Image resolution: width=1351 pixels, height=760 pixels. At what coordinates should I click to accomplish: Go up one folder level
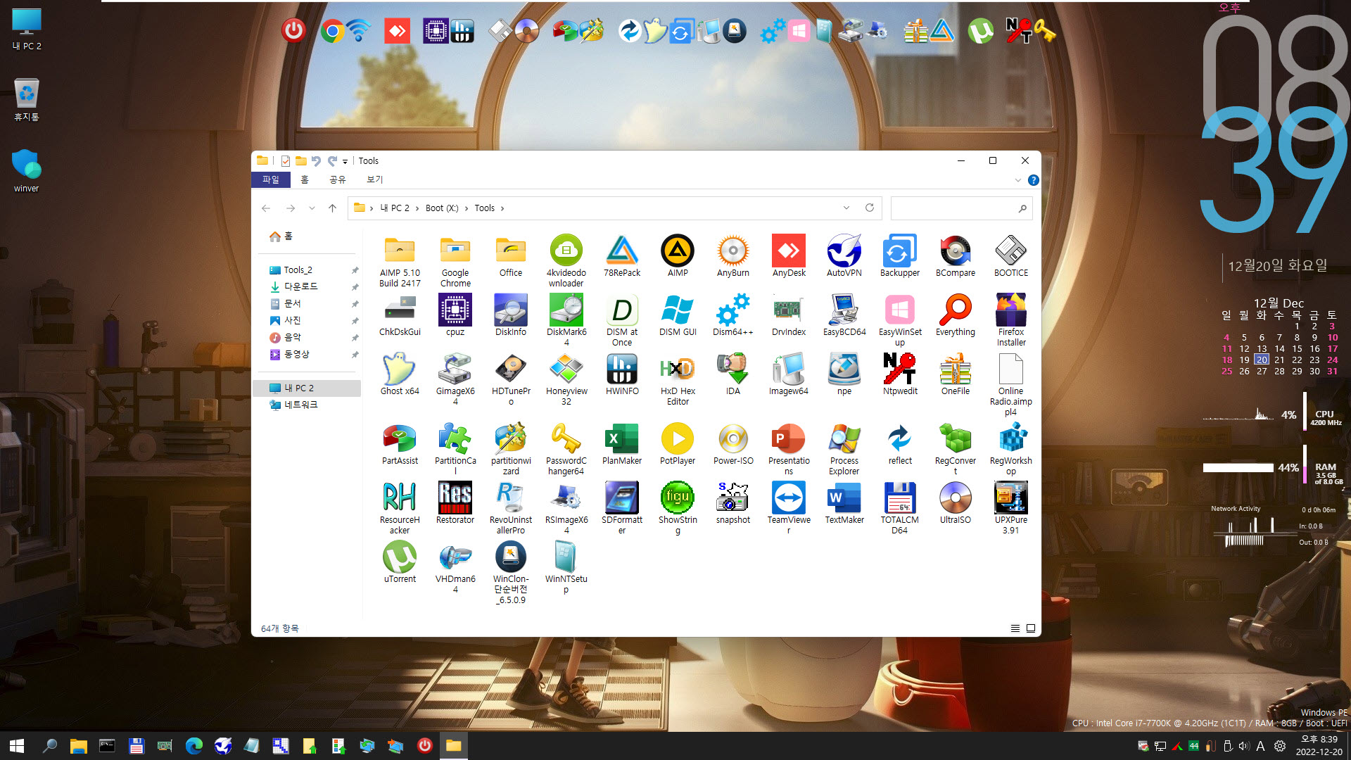coord(333,208)
